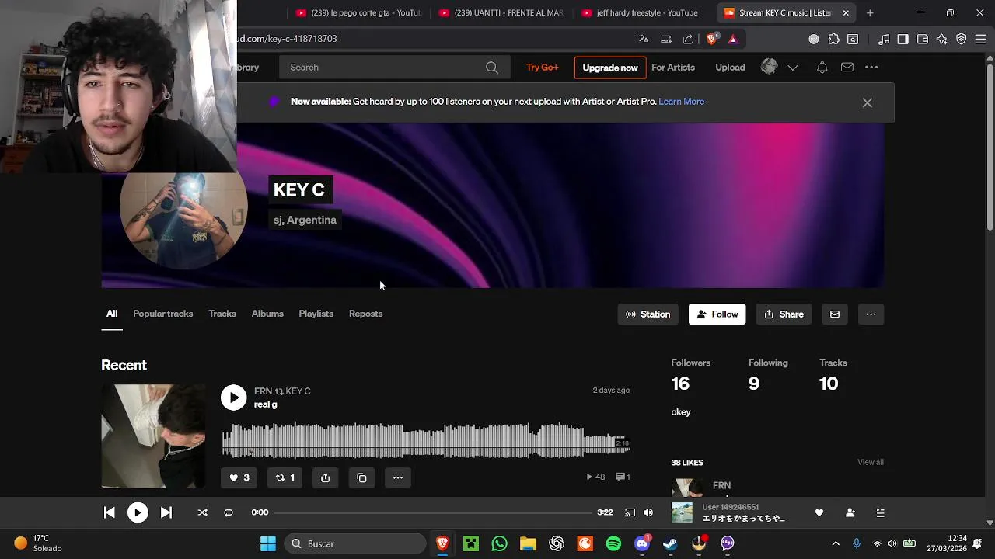Follow the current track's user
The height and width of the screenshot is (559, 995).
tap(850, 512)
